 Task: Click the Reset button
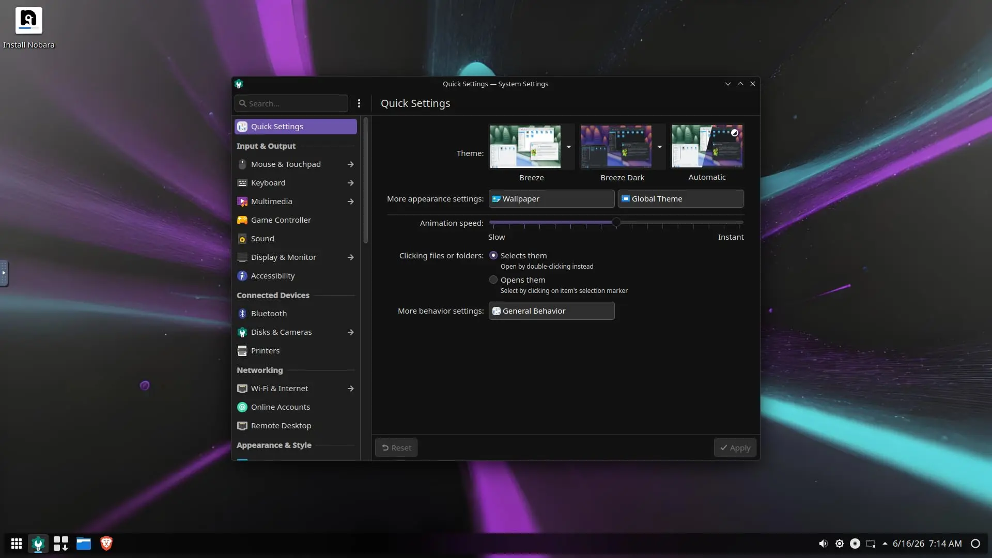396,448
